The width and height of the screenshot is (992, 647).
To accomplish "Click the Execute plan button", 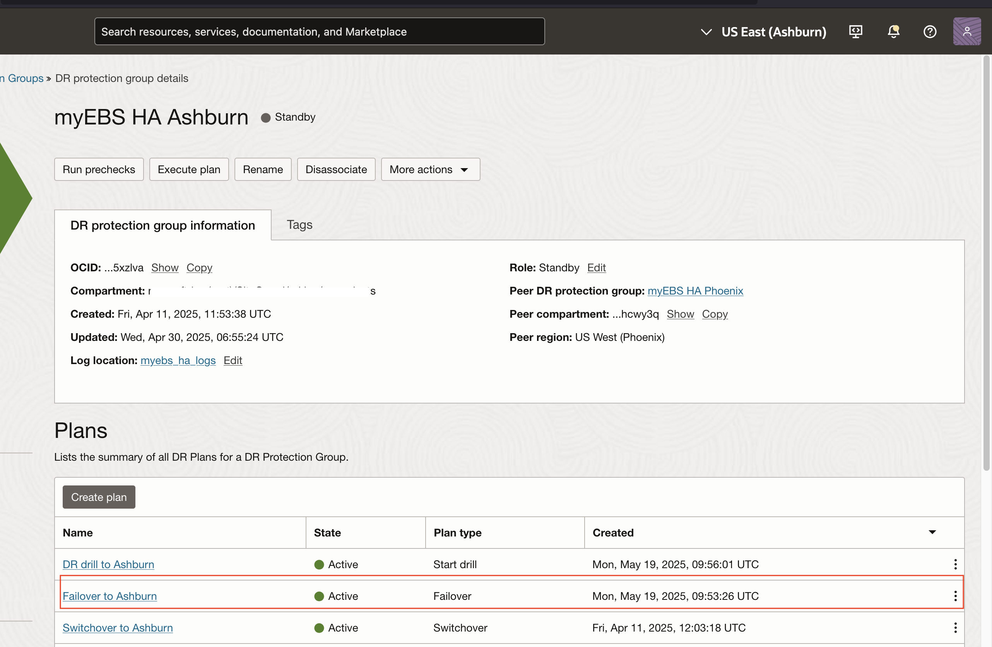I will 189,169.
